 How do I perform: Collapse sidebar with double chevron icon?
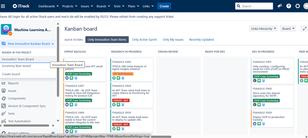53,133
